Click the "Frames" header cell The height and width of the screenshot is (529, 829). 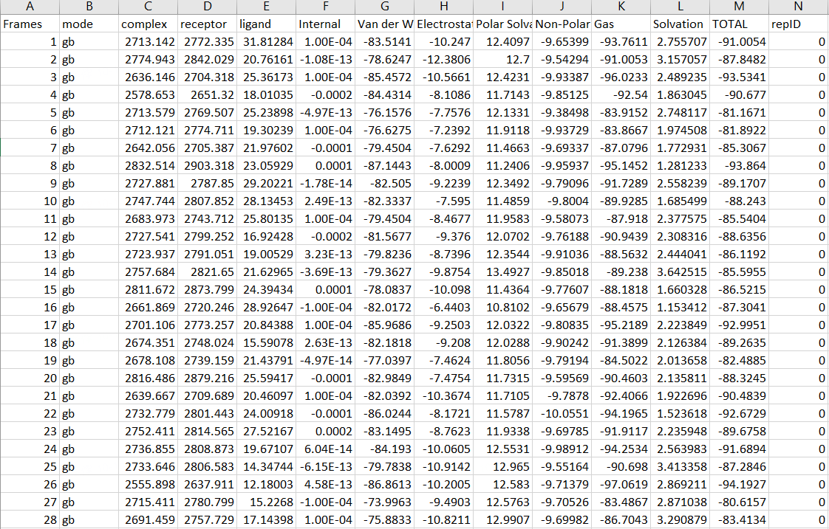[27, 24]
